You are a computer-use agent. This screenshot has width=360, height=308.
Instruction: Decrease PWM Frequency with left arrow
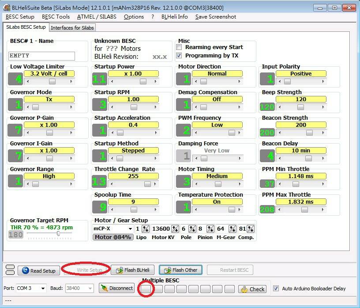[196, 133]
